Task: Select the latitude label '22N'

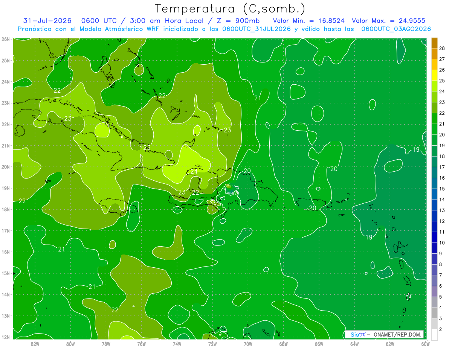Action: coord(6,124)
